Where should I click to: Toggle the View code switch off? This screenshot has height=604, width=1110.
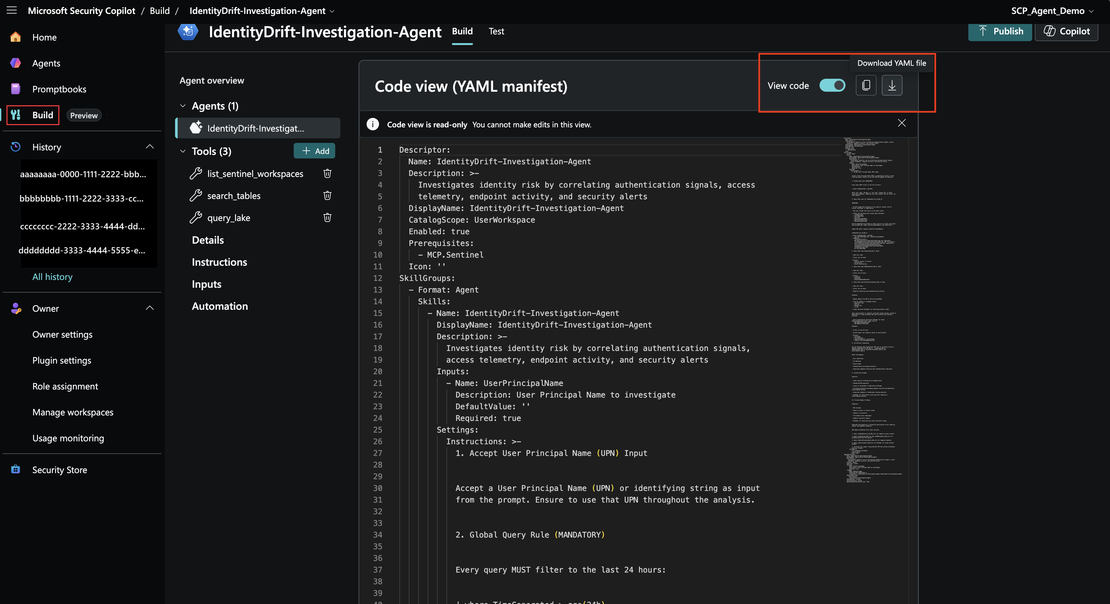[832, 85]
